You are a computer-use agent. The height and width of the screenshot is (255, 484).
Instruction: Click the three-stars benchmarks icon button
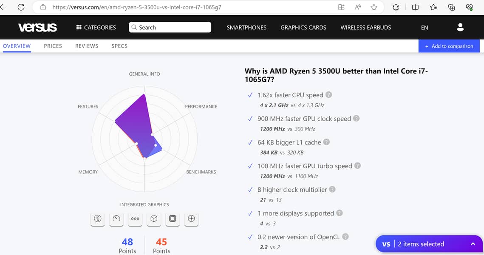135,218
